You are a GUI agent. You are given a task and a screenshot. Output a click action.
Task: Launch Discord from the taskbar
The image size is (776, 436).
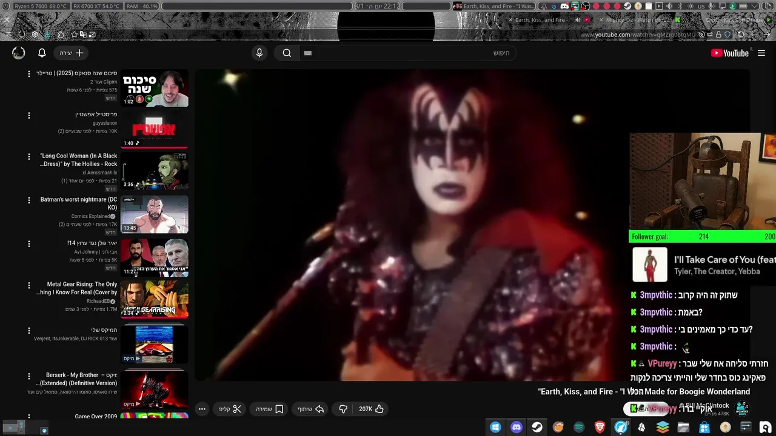tap(516, 427)
